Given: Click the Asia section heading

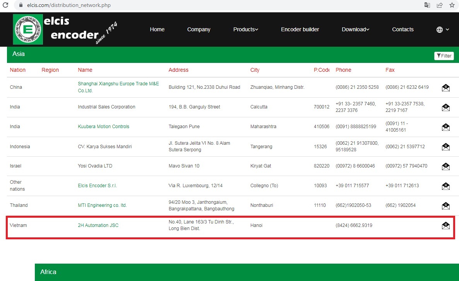Looking at the screenshot, I should (19, 54).
